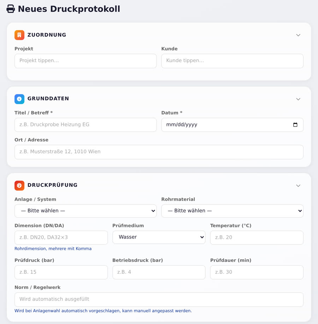Click the 'Ort / Adresse' label
Image resolution: width=318 pixels, height=324 pixels.
[31, 140]
